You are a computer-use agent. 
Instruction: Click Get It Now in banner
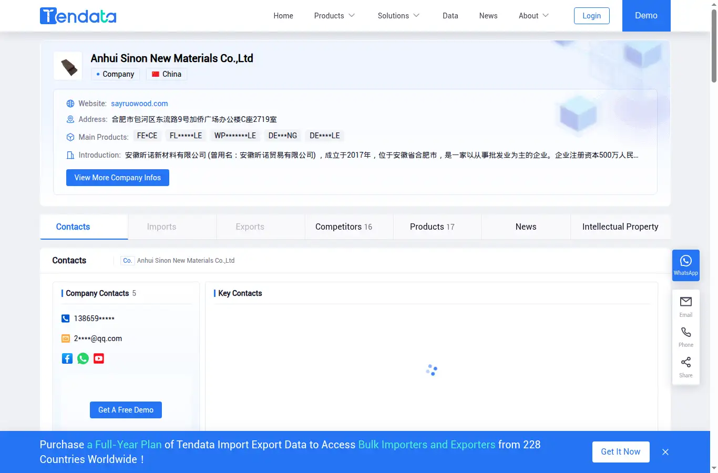(621, 452)
